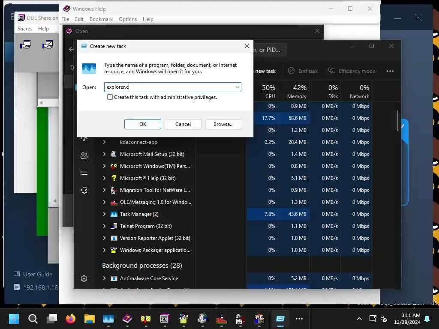Screen dimensions: 439x329
Task: Click End task in Task Manager toolbar
Action: pos(303,71)
